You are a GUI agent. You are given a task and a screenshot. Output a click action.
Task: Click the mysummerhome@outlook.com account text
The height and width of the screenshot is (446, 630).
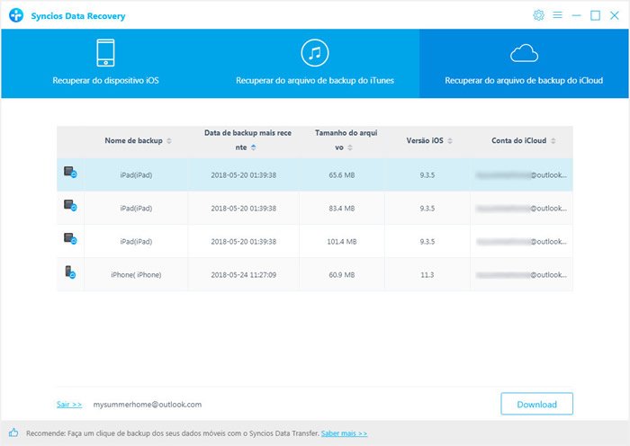[148, 405]
